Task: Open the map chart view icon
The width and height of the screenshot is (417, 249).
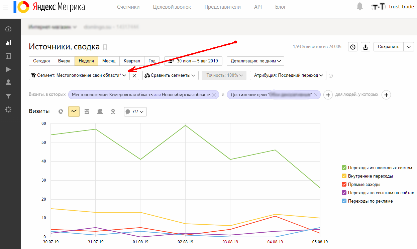Action: click(x=113, y=111)
